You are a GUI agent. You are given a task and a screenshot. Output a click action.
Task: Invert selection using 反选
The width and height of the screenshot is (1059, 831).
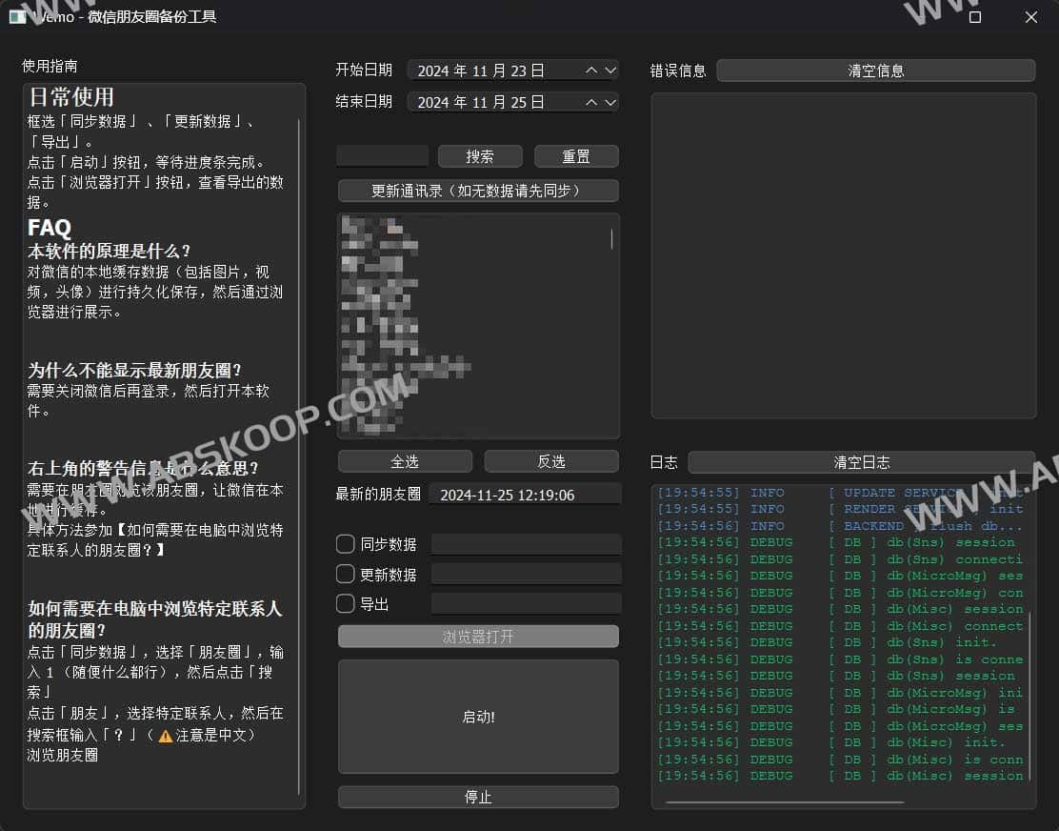(551, 460)
